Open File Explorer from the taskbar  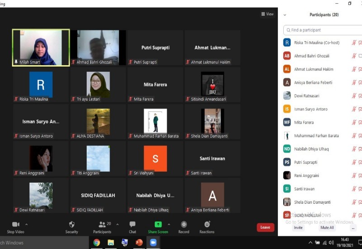111,243
